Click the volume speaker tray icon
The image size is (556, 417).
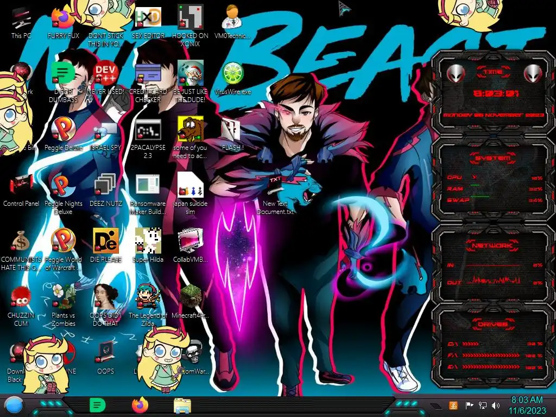tap(496, 405)
